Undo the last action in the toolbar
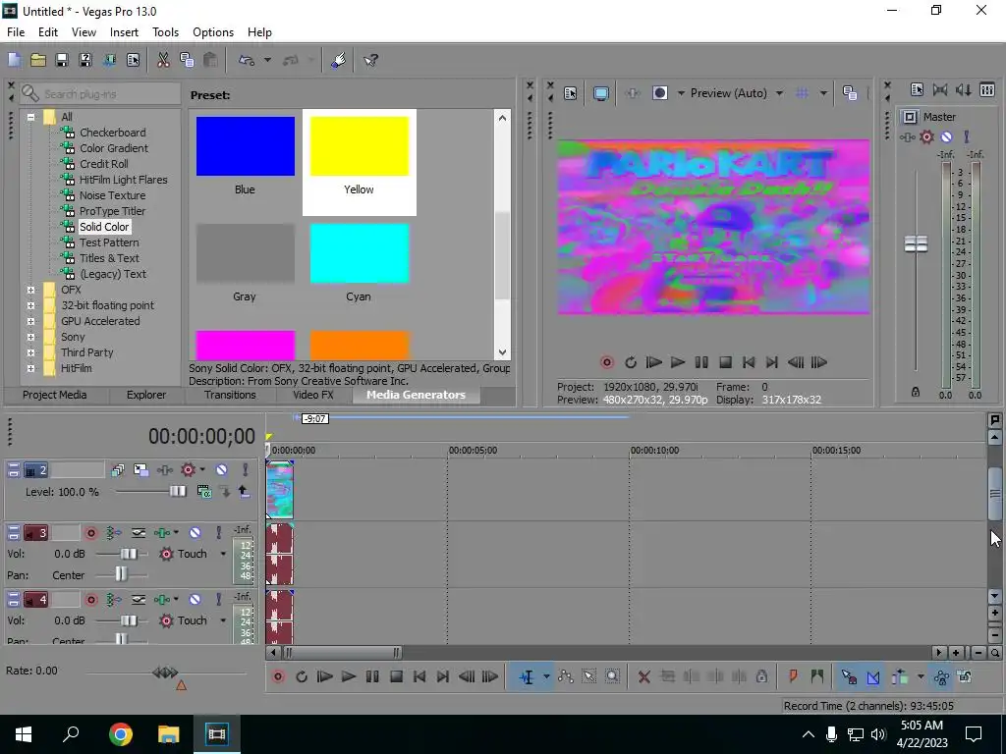Viewport: 1006px width, 754px height. (x=247, y=60)
